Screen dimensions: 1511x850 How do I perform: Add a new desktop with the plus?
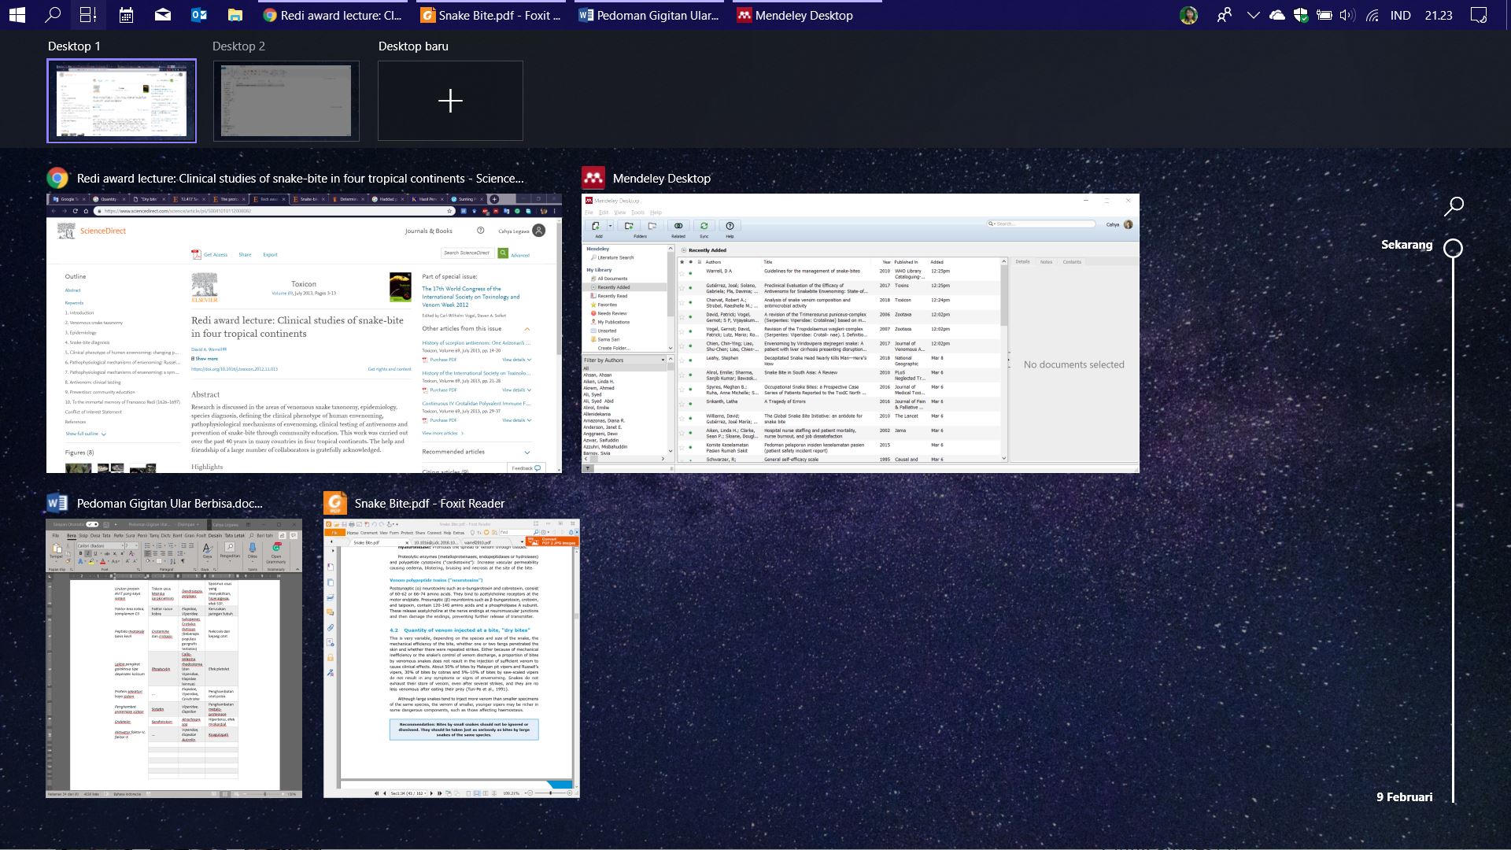coord(450,101)
